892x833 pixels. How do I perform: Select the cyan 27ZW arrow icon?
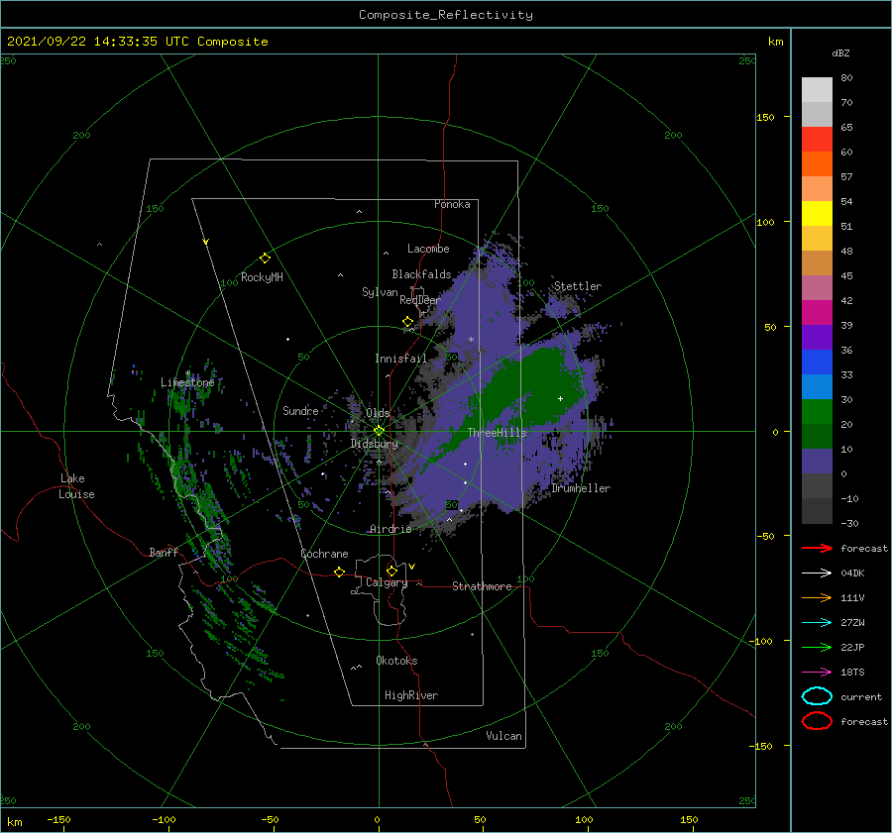click(x=817, y=623)
